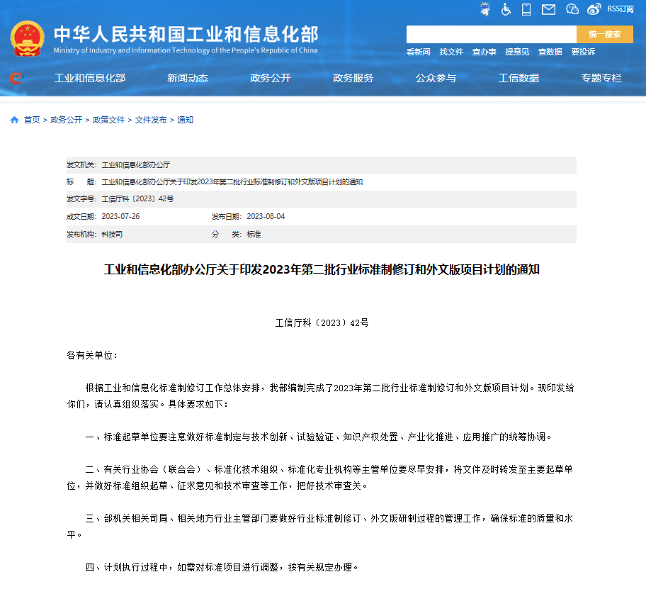Open the mobile phone version icon

[x=526, y=9]
